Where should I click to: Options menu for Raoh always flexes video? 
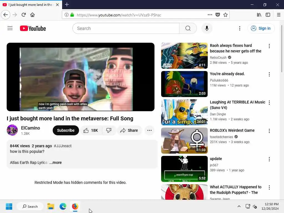pos(269,46)
